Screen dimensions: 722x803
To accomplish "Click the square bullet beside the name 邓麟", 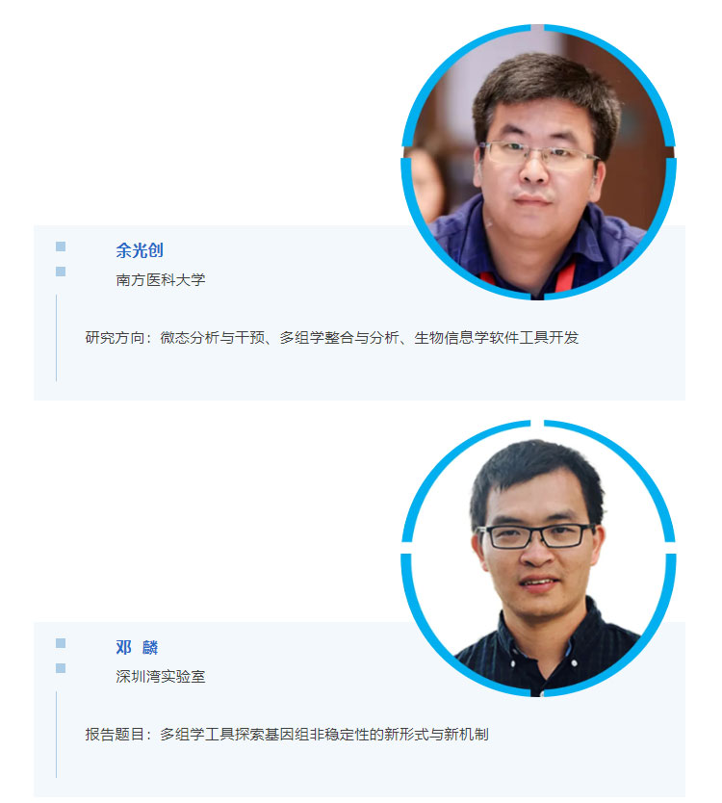I will (x=61, y=643).
